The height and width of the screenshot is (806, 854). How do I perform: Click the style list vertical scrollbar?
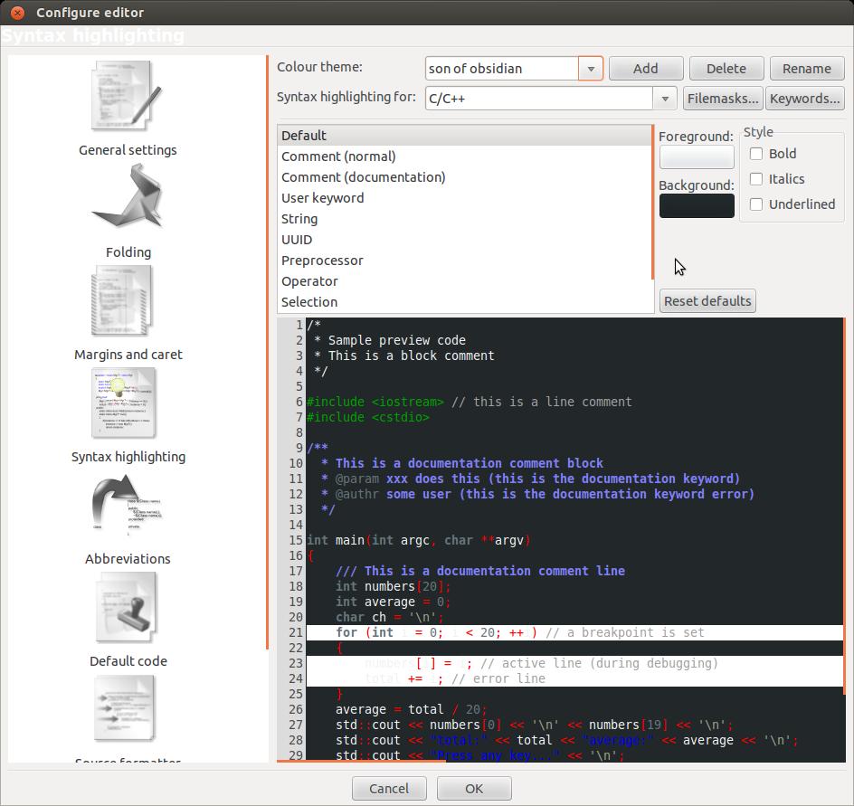(652, 203)
